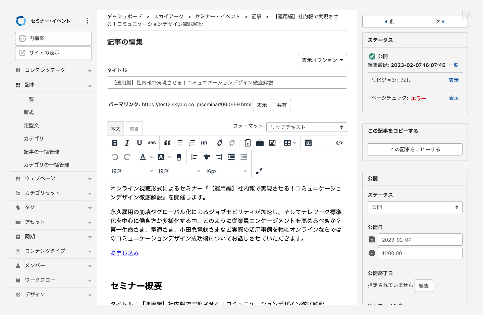
Task: Toggle fullscreen editor mode
Action: 259,171
